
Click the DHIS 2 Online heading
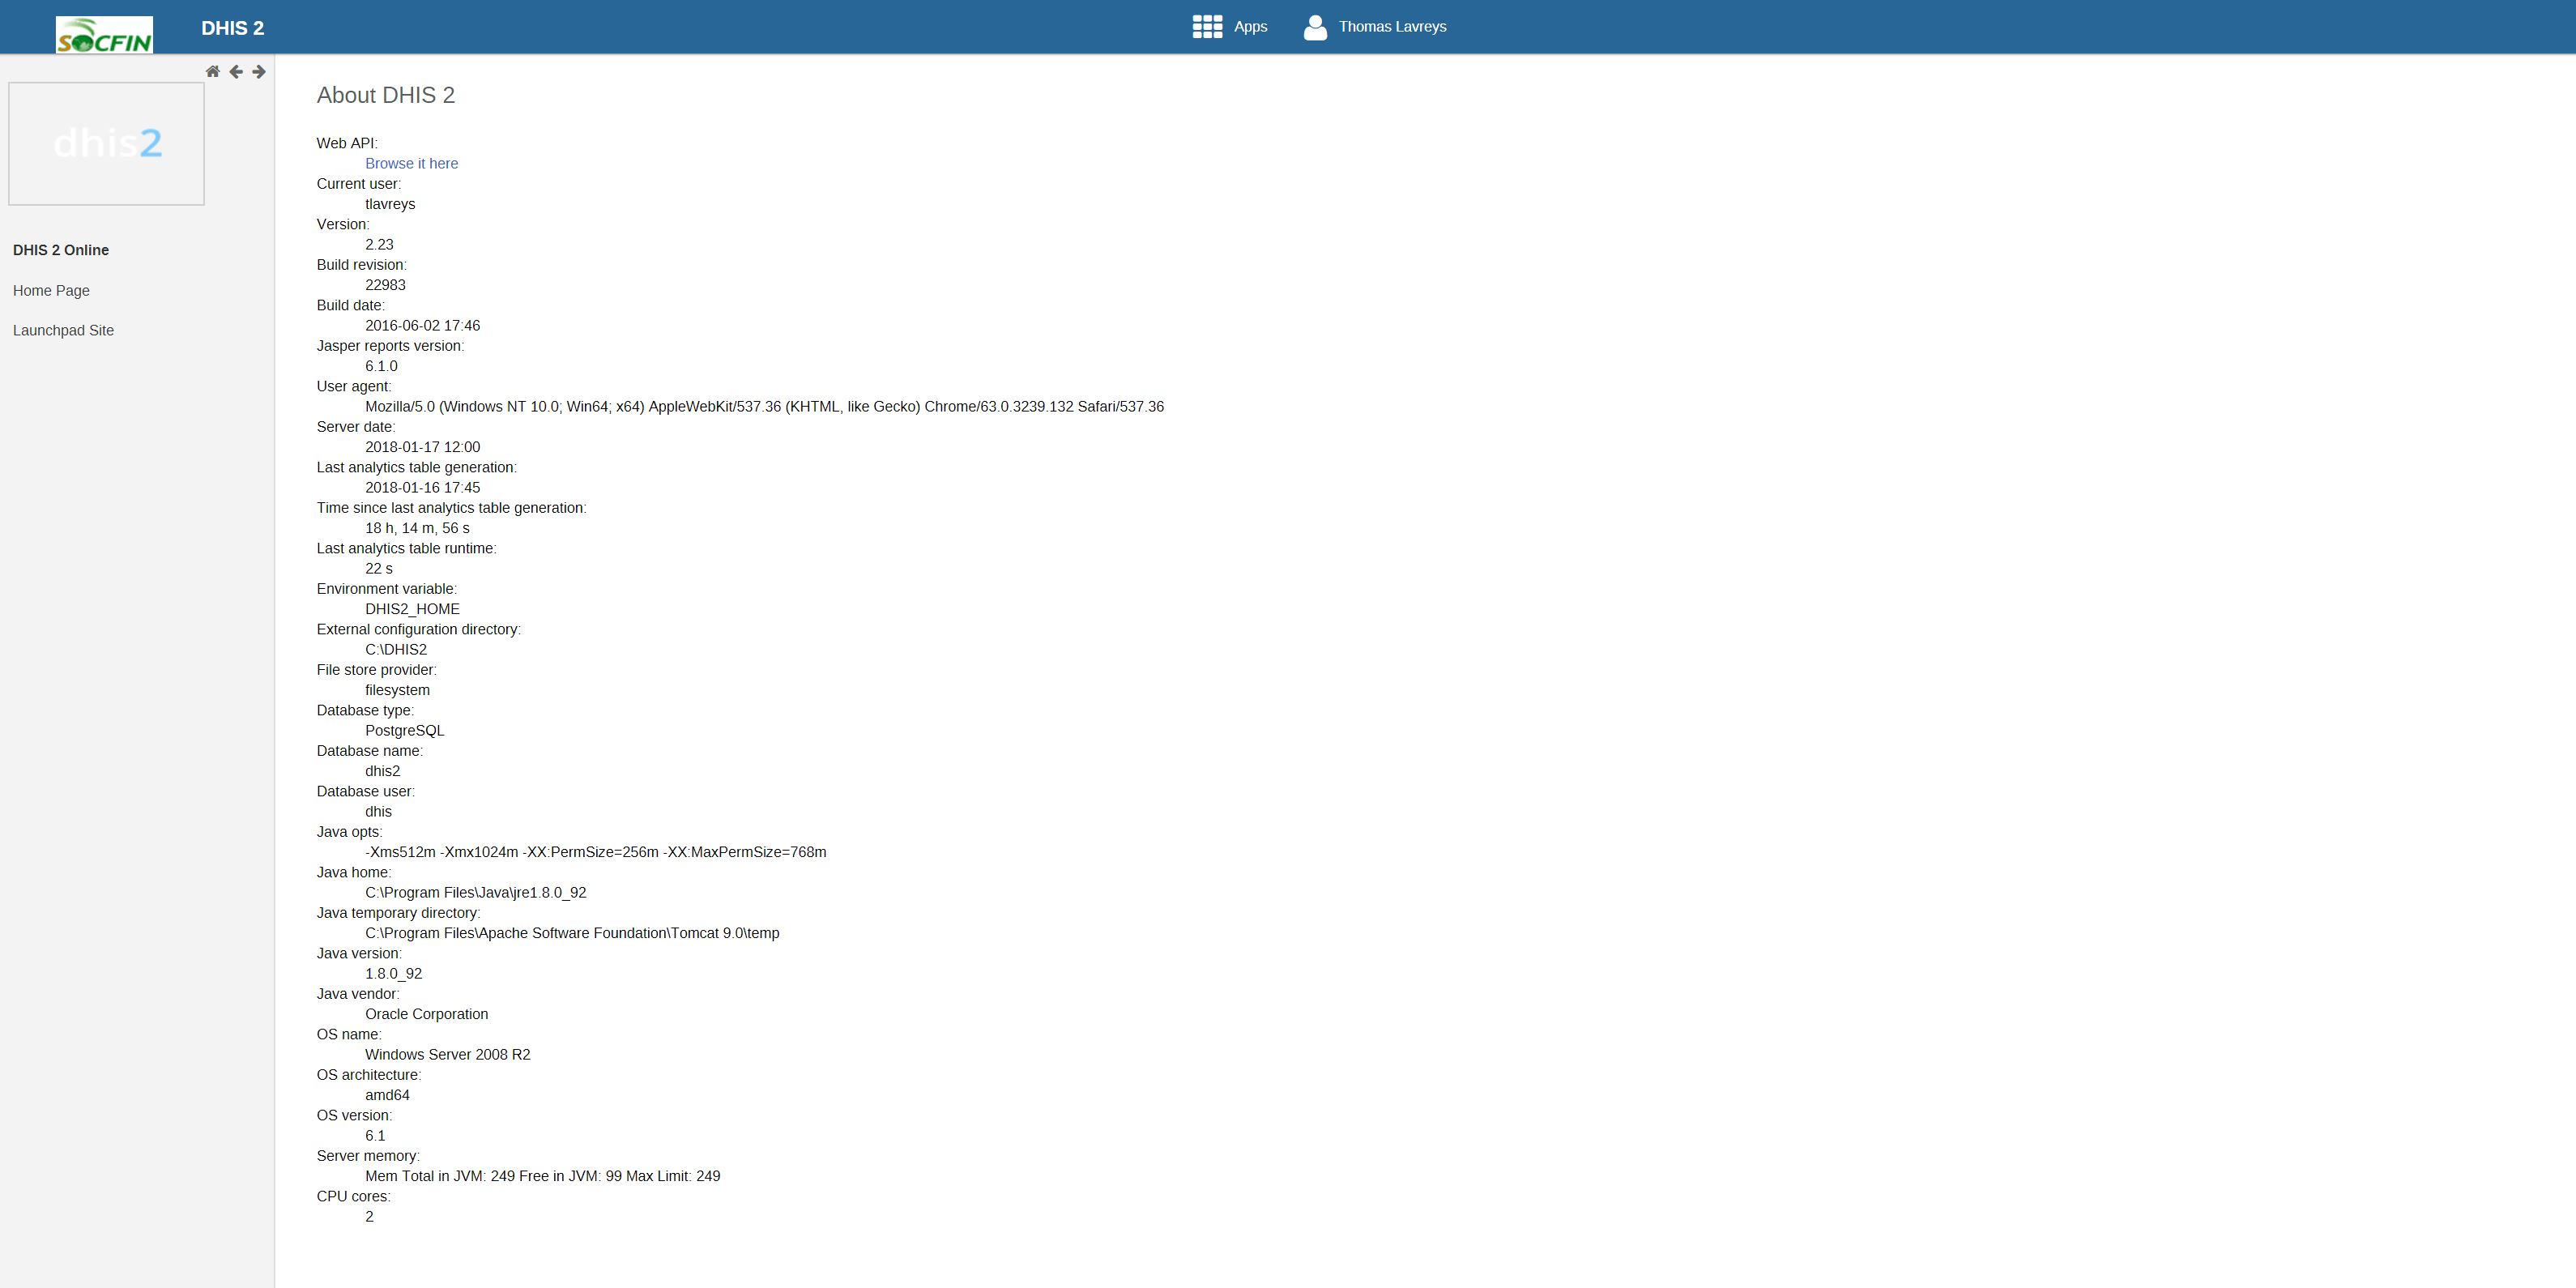click(x=61, y=250)
